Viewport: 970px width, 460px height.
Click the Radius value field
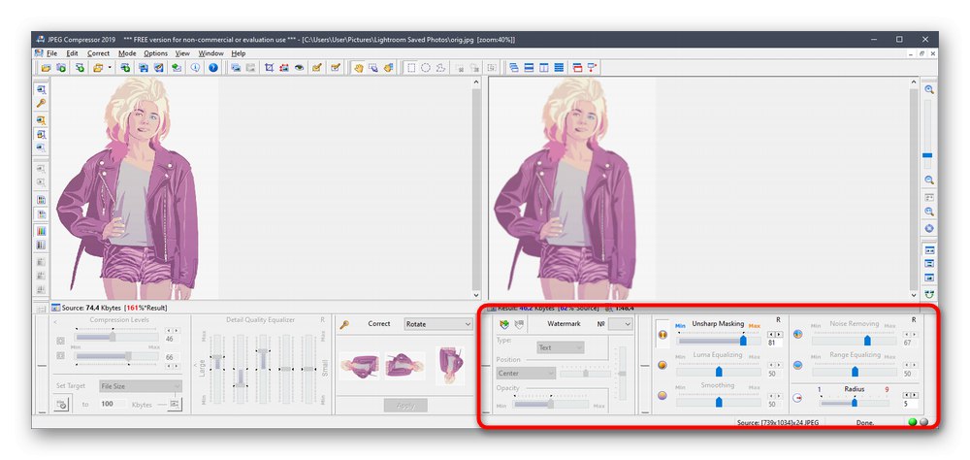[909, 403]
